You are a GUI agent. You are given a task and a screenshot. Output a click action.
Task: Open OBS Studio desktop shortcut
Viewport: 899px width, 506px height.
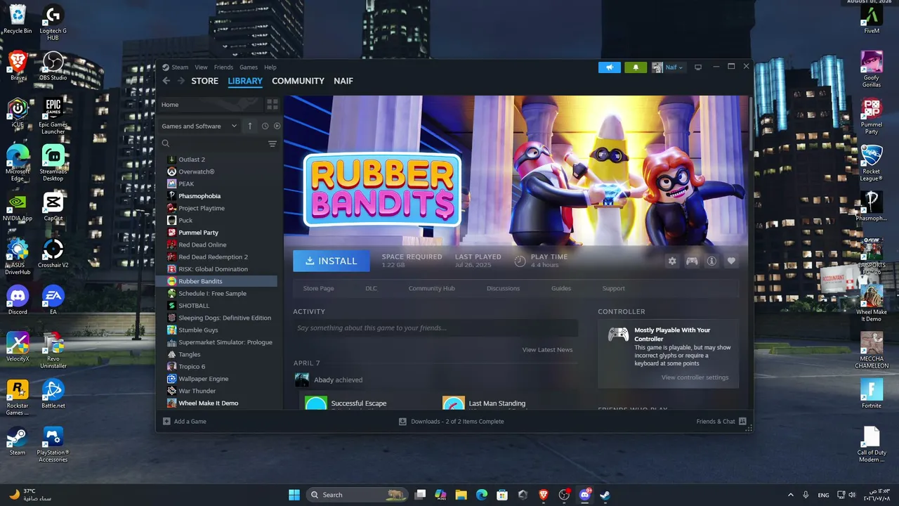pyautogui.click(x=53, y=66)
